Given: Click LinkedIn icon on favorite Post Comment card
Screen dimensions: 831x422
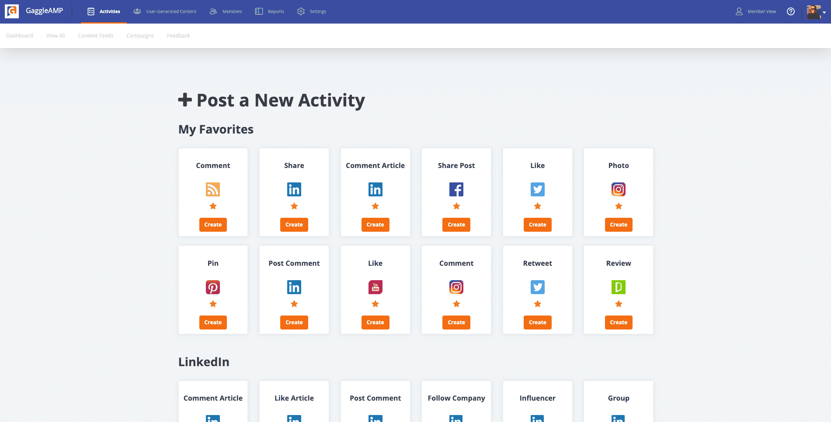Looking at the screenshot, I should click(294, 287).
